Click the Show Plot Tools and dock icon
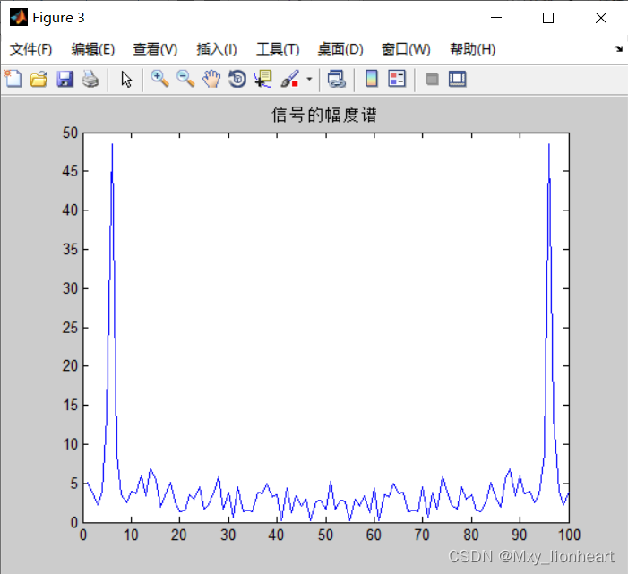This screenshot has width=628, height=574. click(x=458, y=79)
